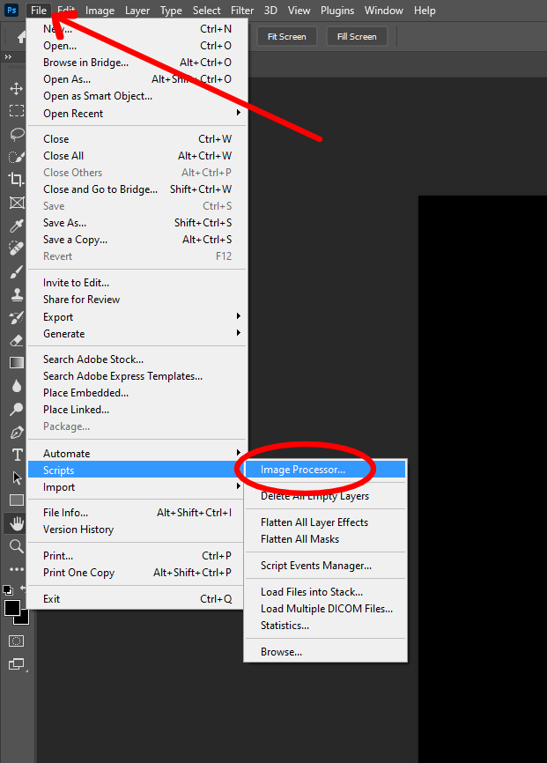Image resolution: width=547 pixels, height=763 pixels.
Task: Click the foreground color swatch
Action: (11, 608)
